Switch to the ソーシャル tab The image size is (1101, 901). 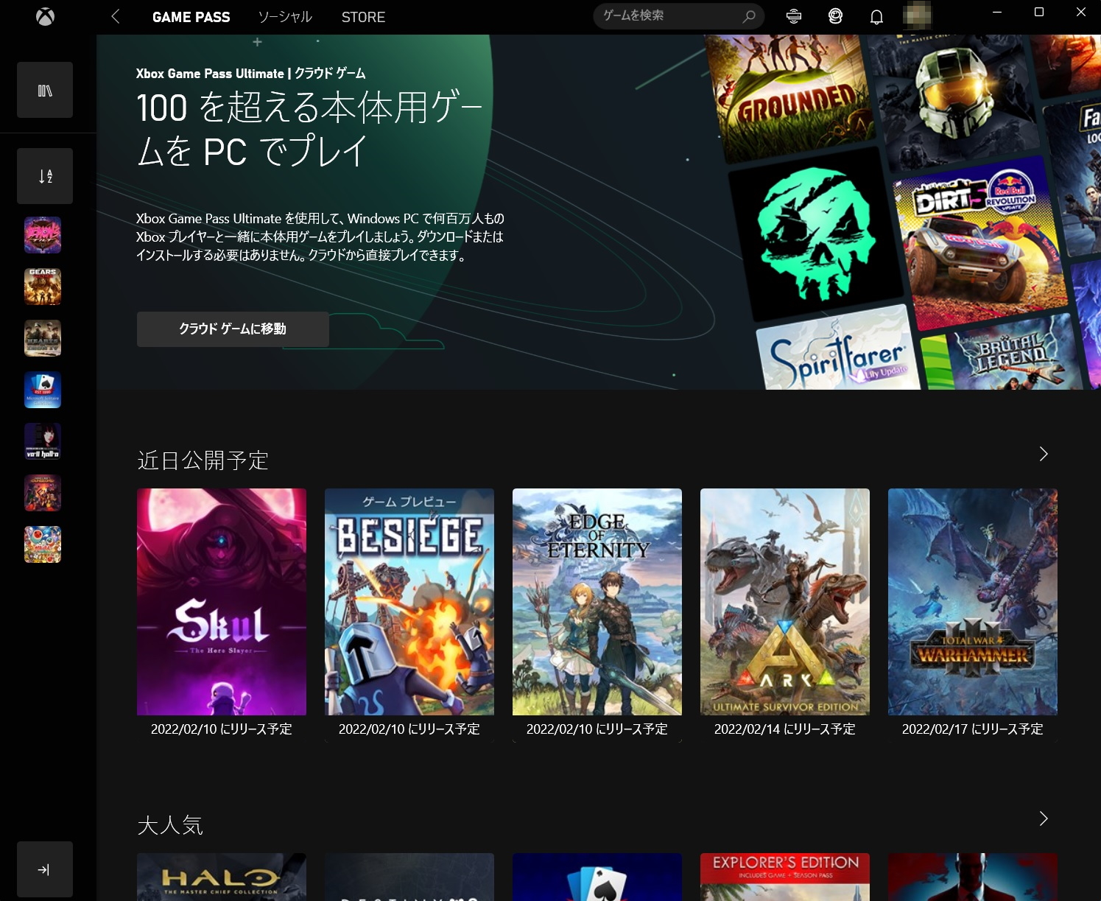coord(285,17)
